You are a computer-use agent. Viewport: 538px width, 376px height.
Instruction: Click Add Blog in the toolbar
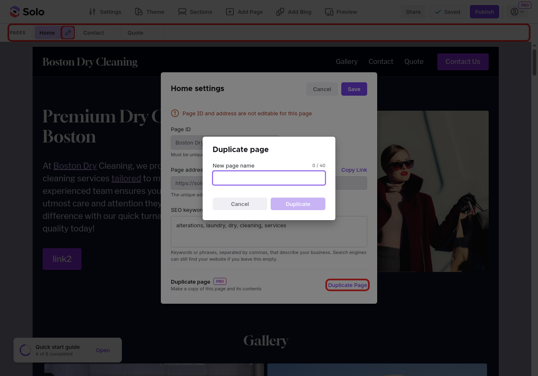pos(294,12)
